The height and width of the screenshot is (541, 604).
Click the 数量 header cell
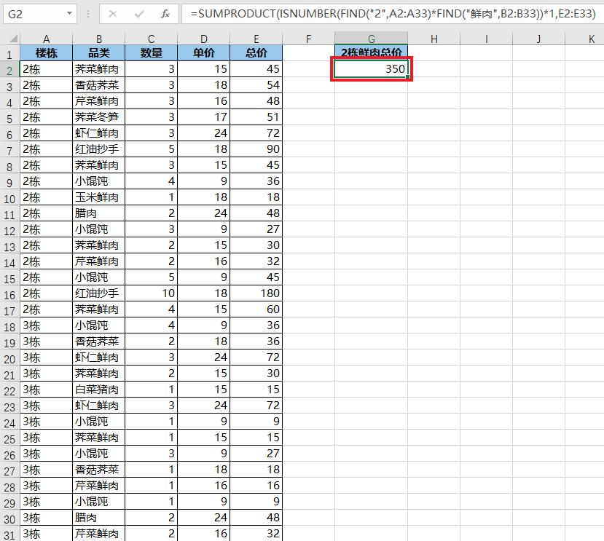(152, 52)
